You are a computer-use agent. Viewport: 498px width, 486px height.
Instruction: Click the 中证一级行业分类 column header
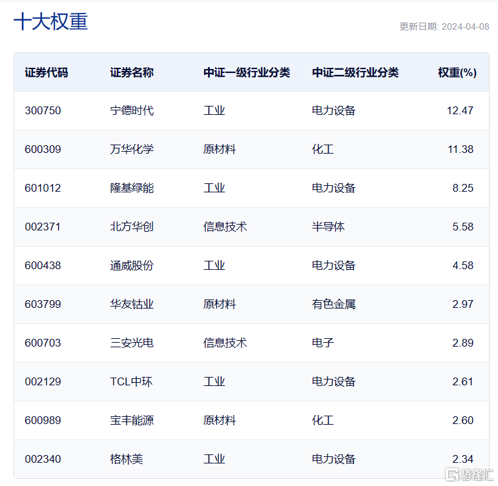coord(247,72)
